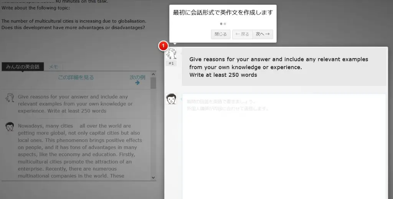The width and height of the screenshot is (393, 199).
Task: Select the second tutorial page dot
Action: (225, 24)
